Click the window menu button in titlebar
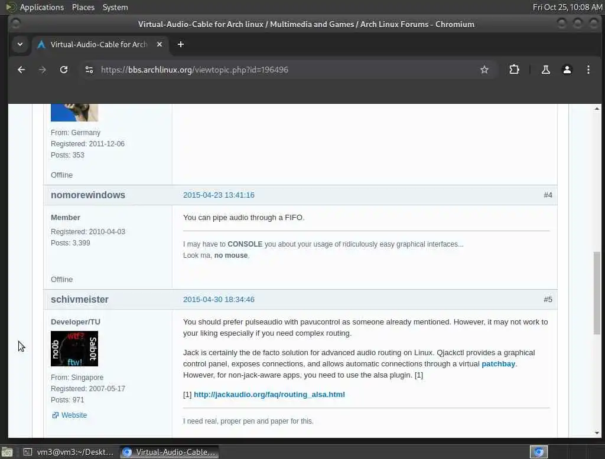This screenshot has width=605, height=459. pos(15,24)
